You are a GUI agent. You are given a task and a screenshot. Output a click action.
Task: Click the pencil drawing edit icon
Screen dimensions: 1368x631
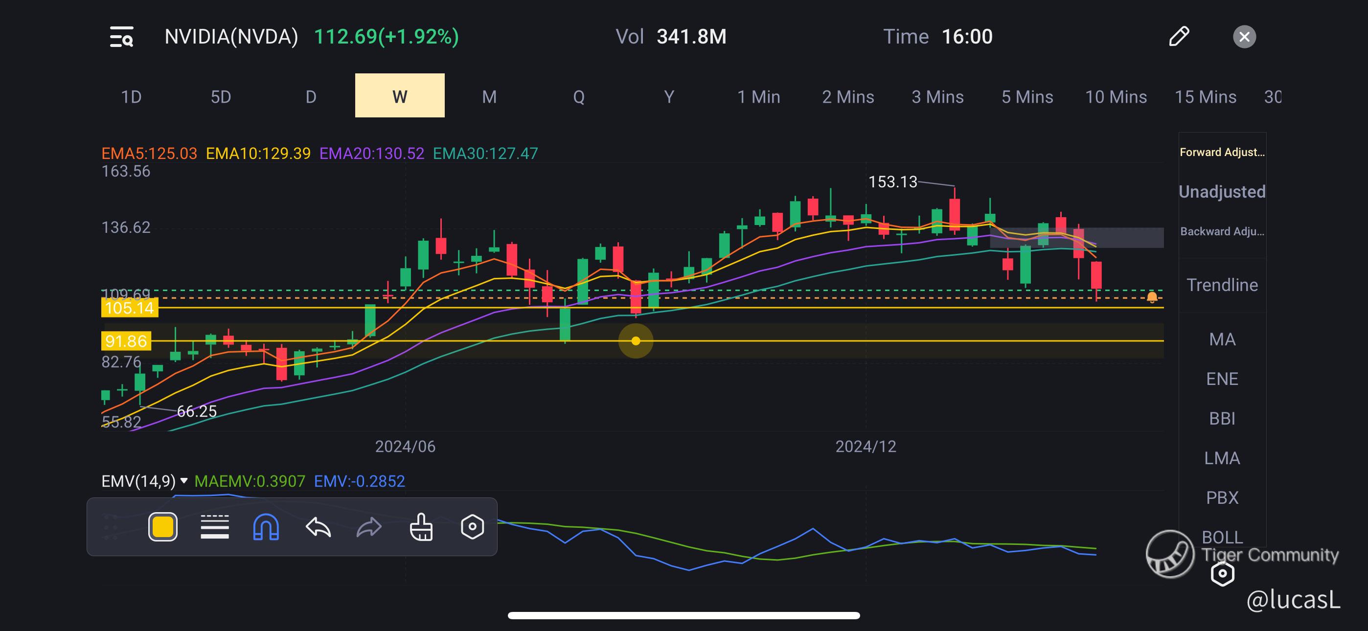point(1179,37)
